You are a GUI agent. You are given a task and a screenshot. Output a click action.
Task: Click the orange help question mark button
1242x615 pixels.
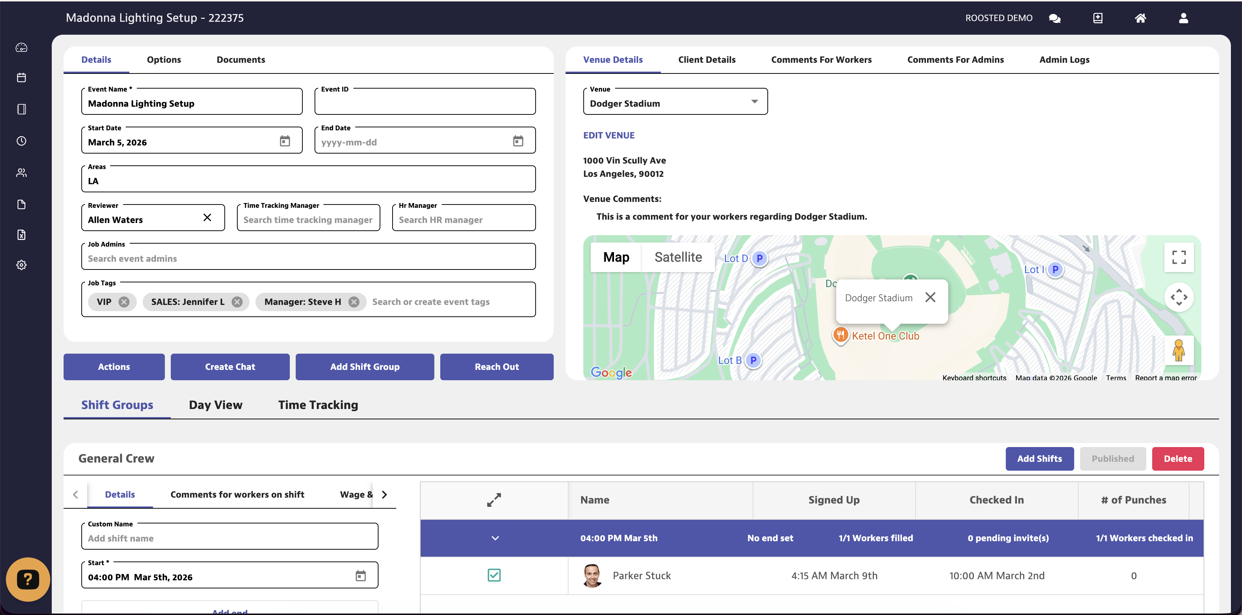pyautogui.click(x=28, y=579)
